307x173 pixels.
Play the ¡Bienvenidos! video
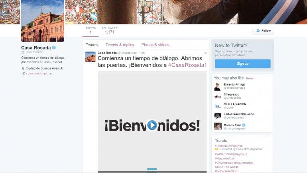tap(152, 125)
